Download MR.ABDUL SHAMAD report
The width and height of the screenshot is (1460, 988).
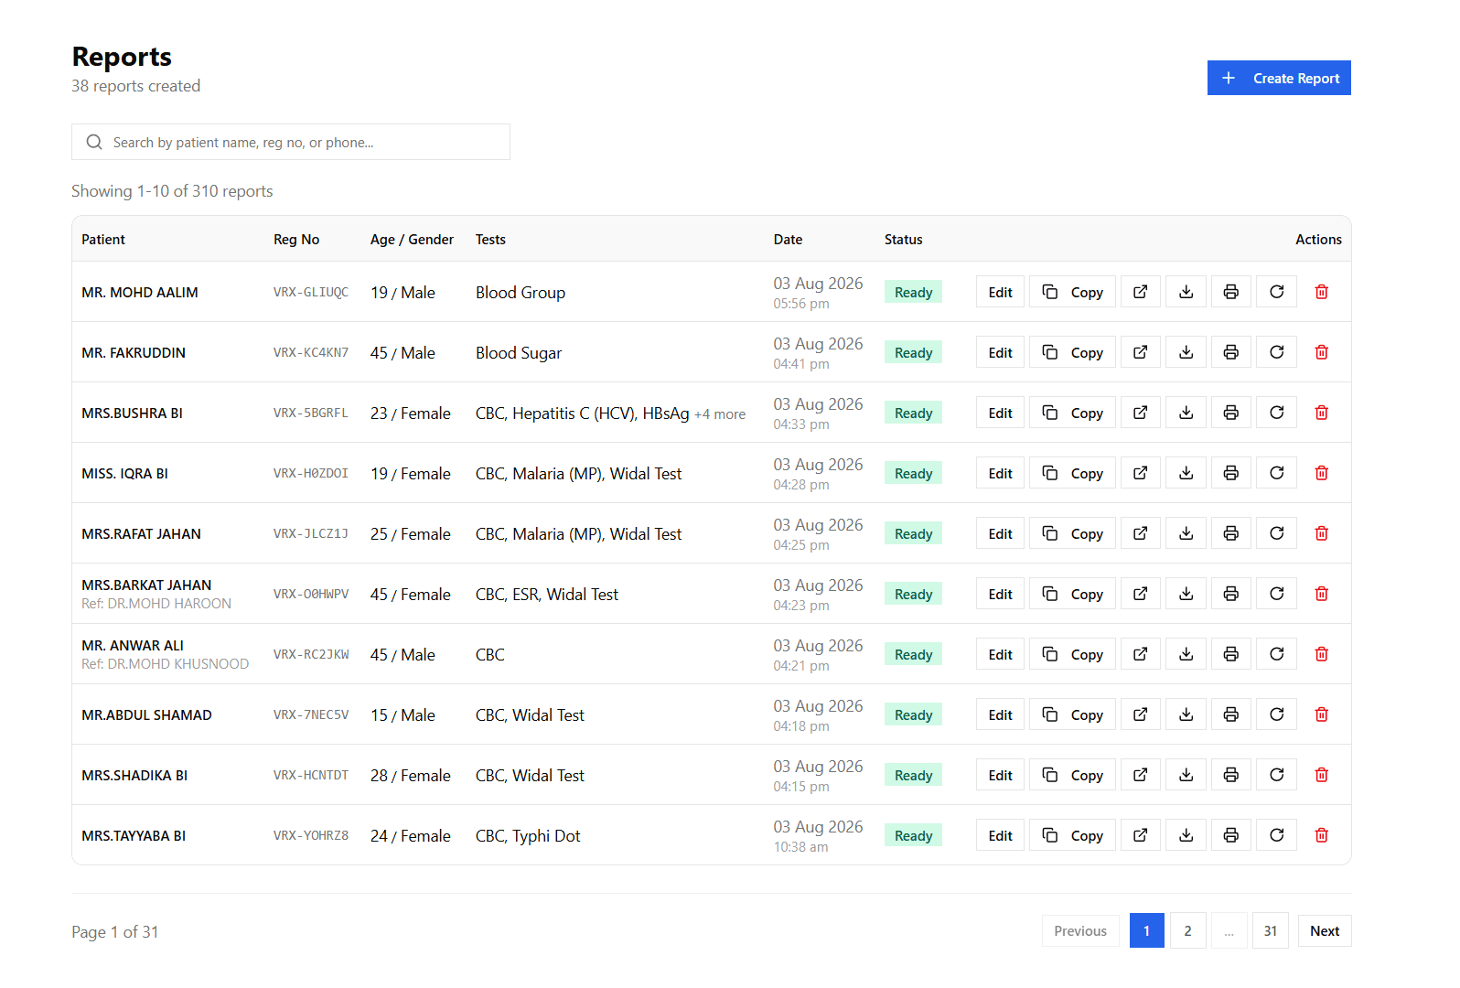pyautogui.click(x=1186, y=714)
